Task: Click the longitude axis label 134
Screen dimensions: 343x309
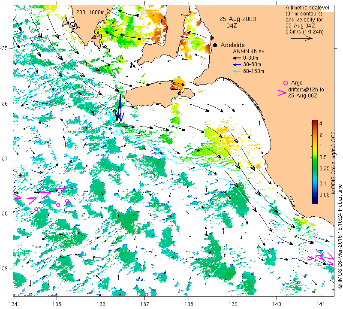Action: [x=13, y=304]
